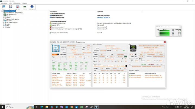Click the Текущий компьютер heading
Screen dimensions: 195x109
click(x=58, y=14)
